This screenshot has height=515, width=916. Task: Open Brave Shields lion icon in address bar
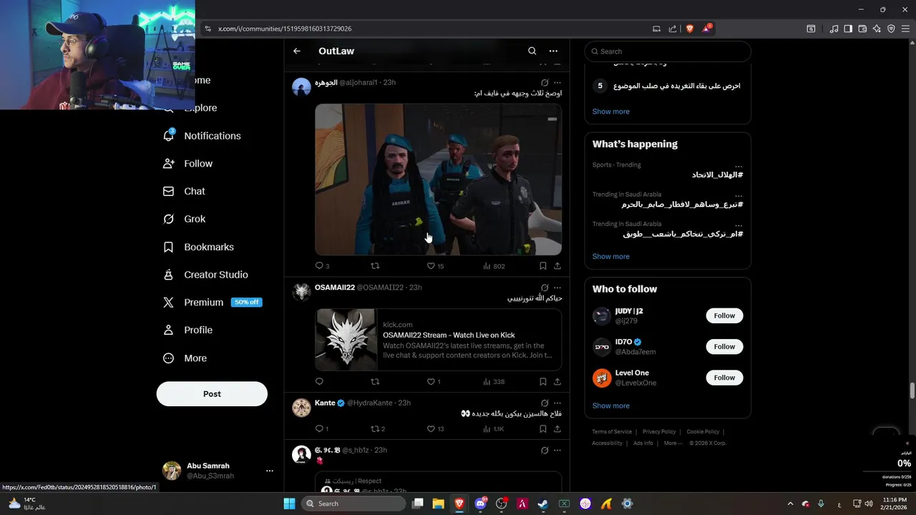(x=690, y=29)
